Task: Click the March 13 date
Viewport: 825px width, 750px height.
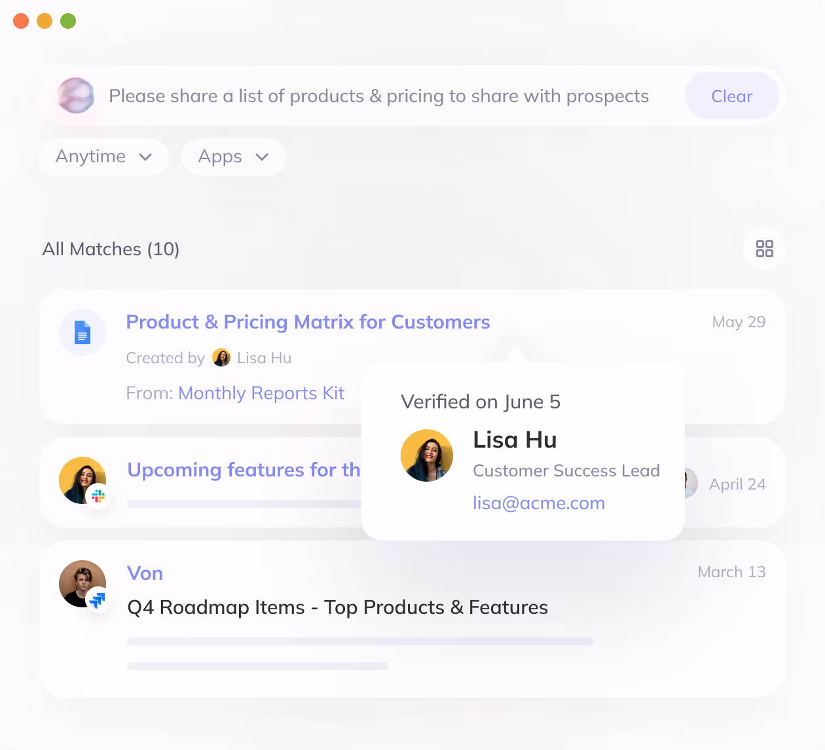Action: [731, 572]
